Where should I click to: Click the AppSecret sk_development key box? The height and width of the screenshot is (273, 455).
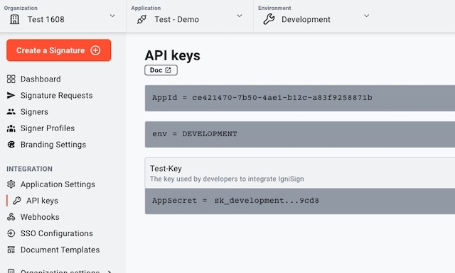coord(300,201)
